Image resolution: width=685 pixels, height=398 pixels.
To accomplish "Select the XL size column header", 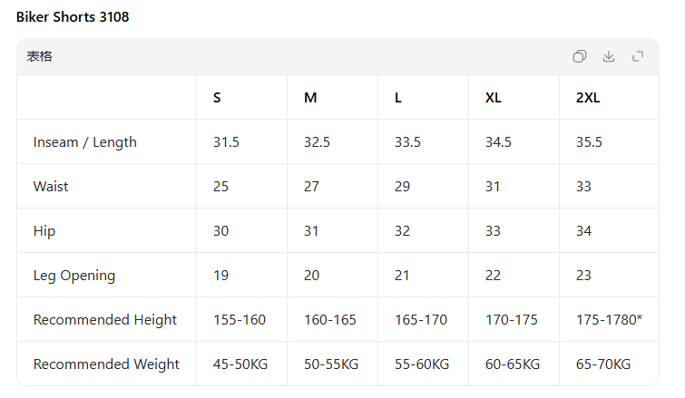I will click(x=494, y=98).
